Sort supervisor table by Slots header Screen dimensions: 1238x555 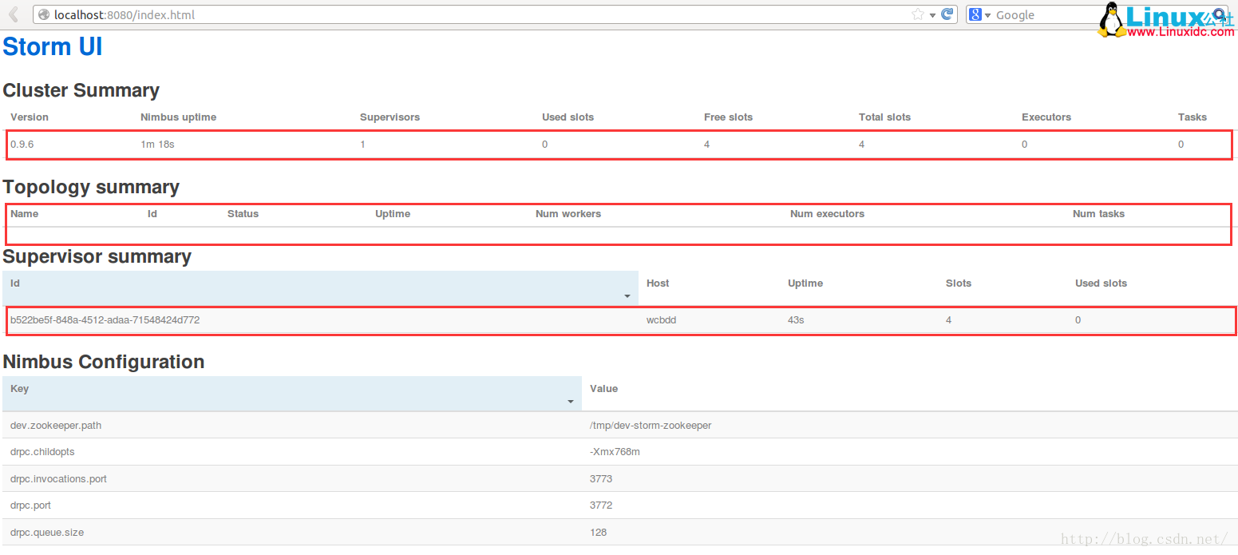958,283
